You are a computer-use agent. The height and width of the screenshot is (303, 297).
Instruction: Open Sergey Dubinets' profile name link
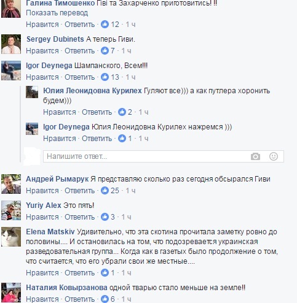pyautogui.click(x=55, y=39)
